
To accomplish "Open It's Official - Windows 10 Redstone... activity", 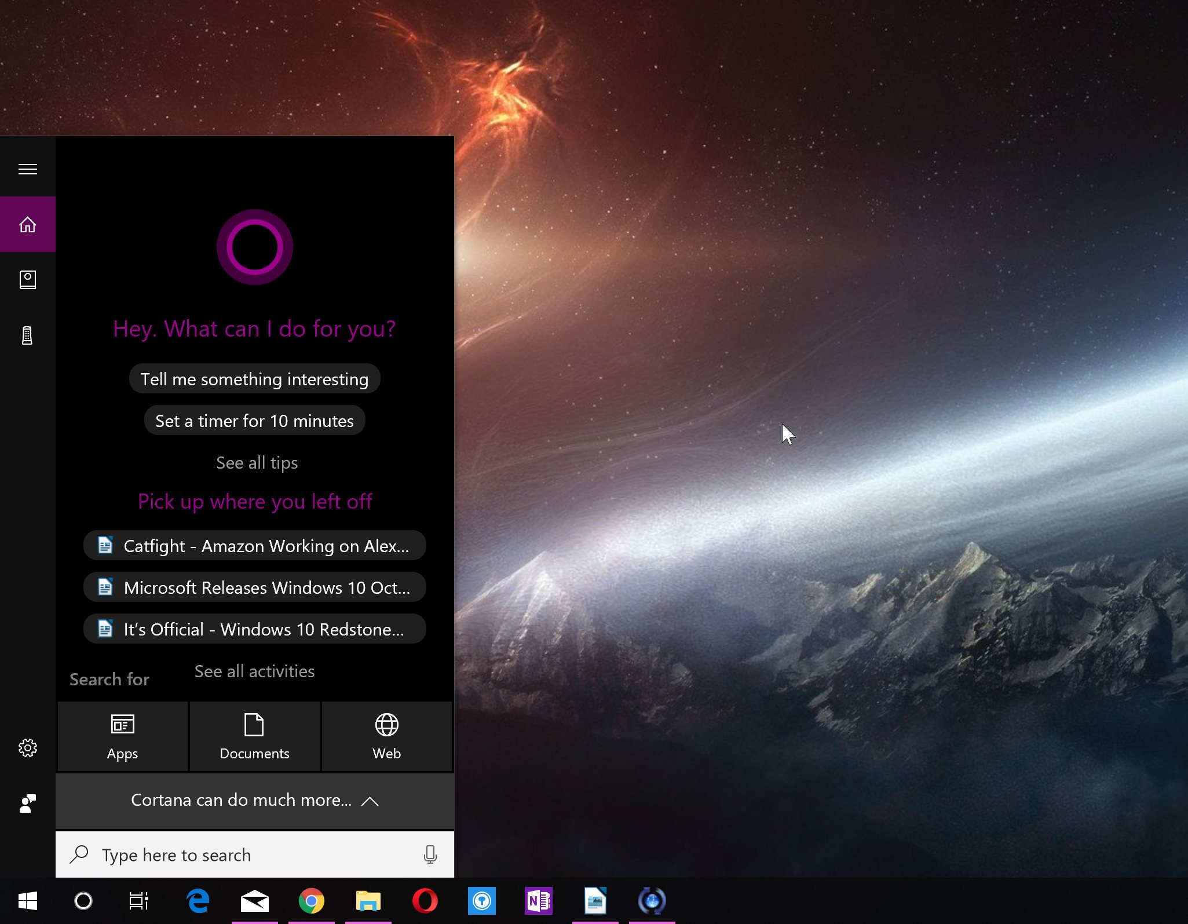I will (x=255, y=629).
